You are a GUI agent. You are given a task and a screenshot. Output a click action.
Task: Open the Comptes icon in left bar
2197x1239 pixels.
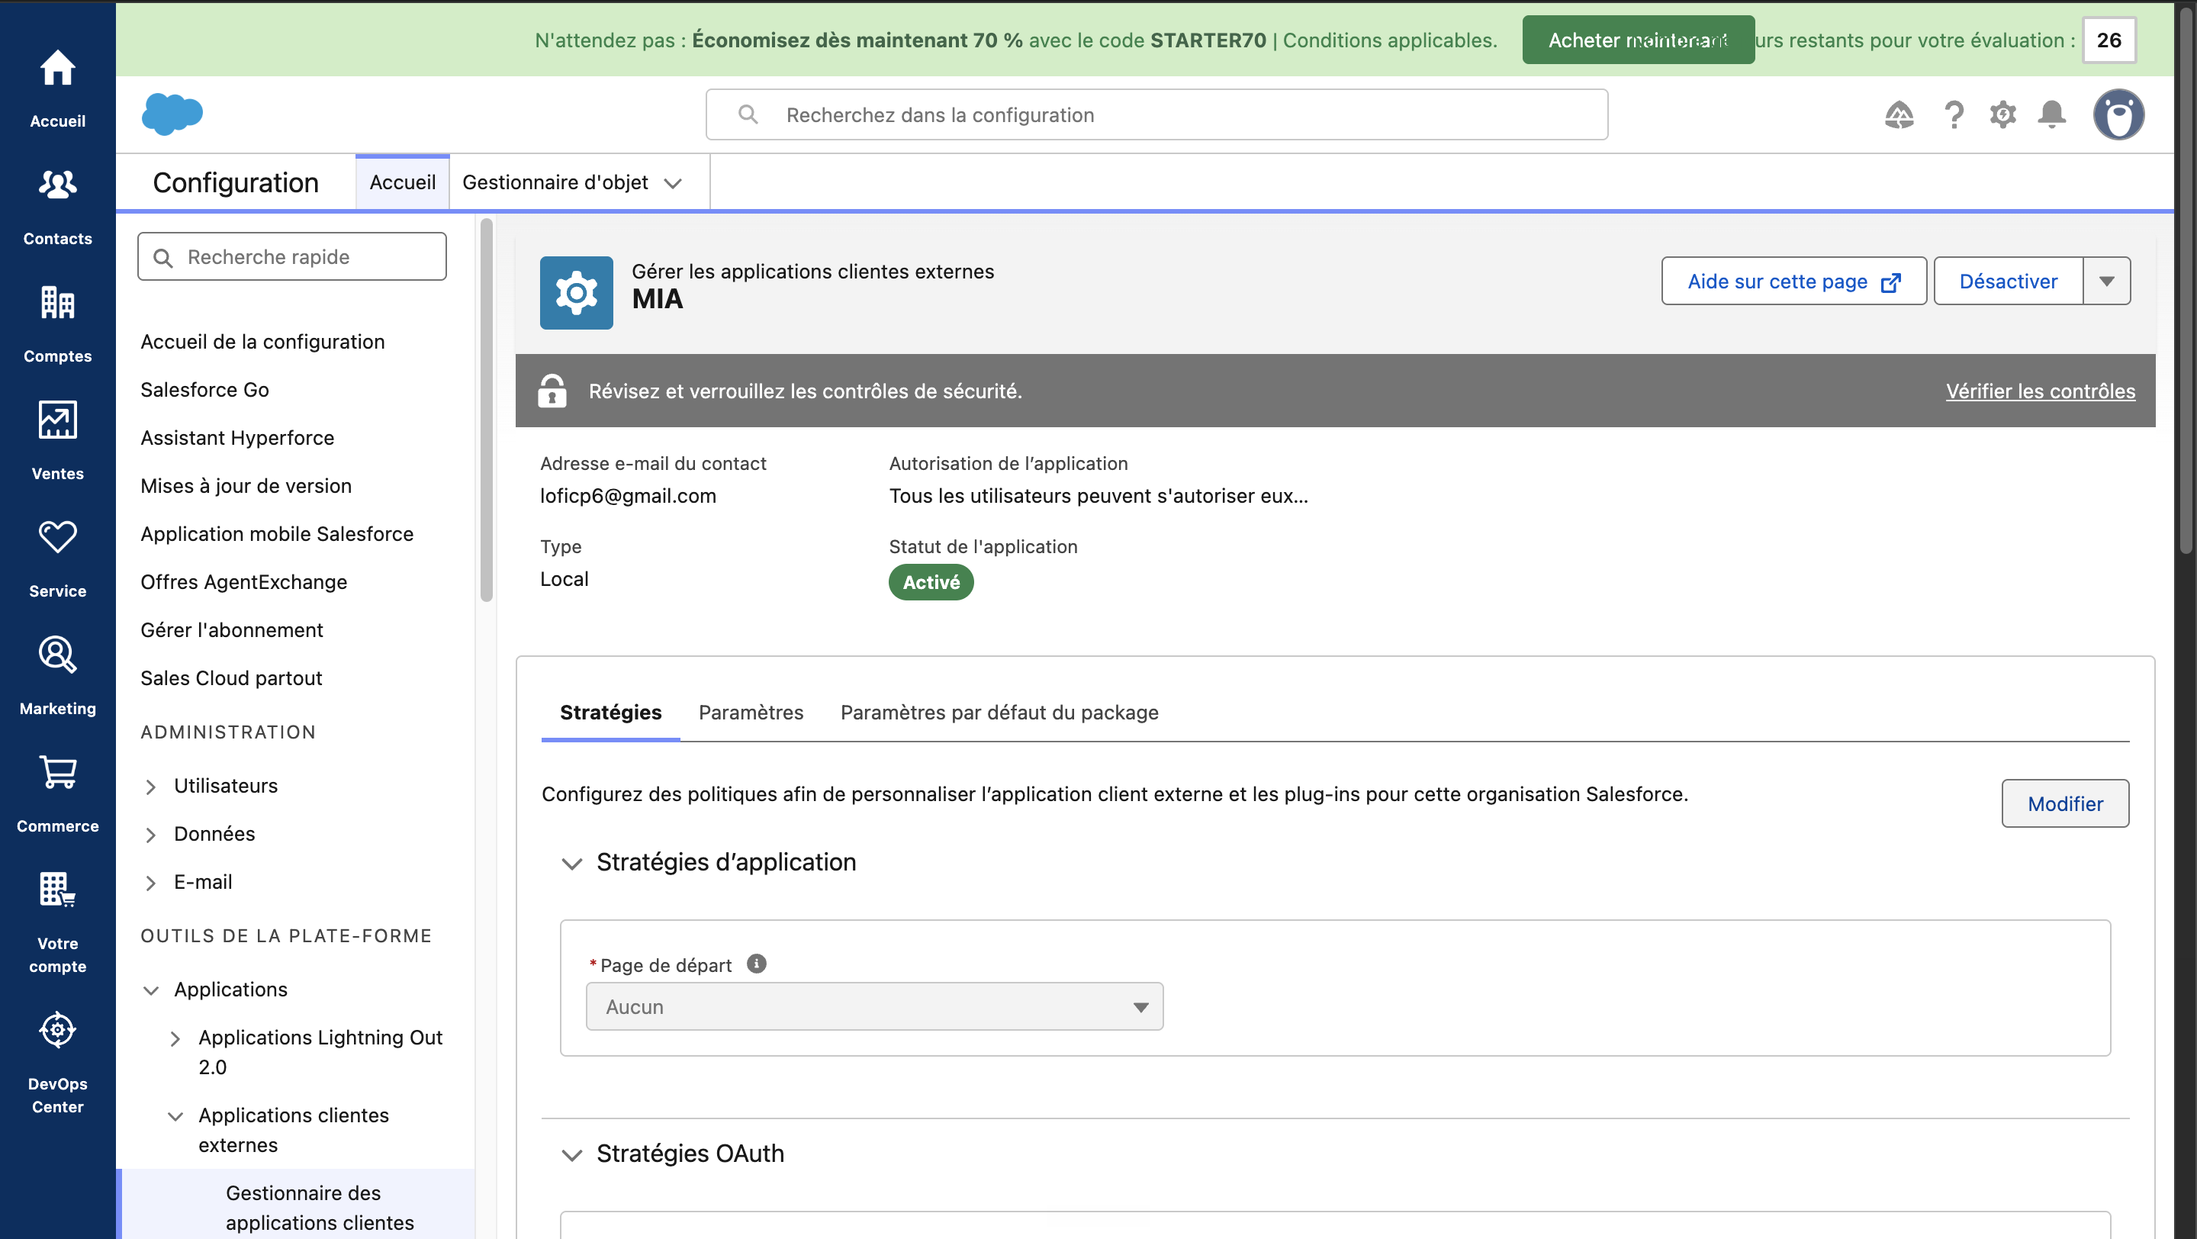click(57, 302)
